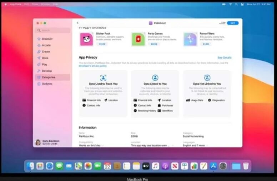The width and height of the screenshot is (277, 181).
Task: Open the Music app in Dock
Action: tap(156, 166)
